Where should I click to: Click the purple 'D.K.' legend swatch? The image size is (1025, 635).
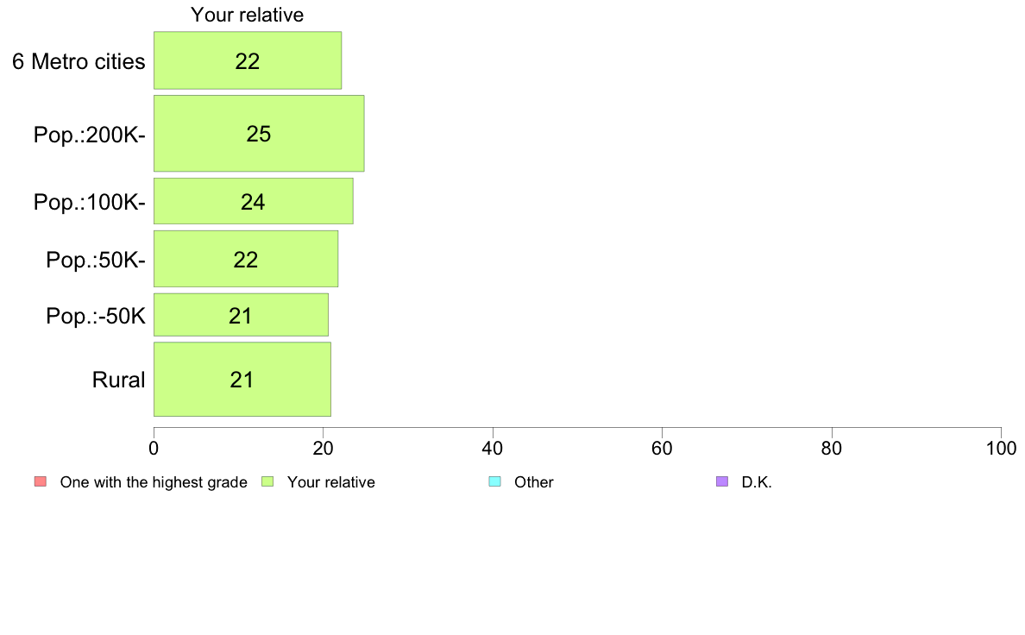coord(721,482)
